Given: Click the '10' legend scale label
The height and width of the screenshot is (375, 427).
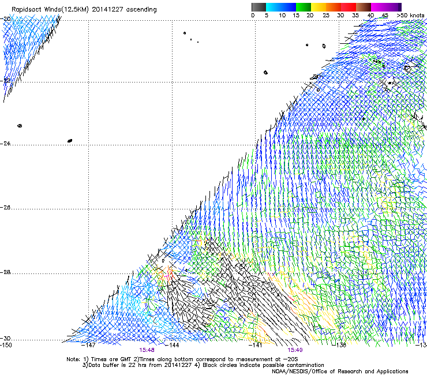Looking at the screenshot, I should [x=282, y=16].
